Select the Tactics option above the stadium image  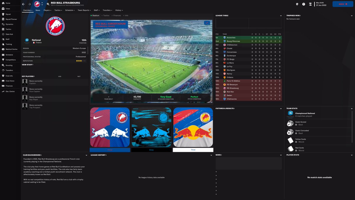click(105, 15)
